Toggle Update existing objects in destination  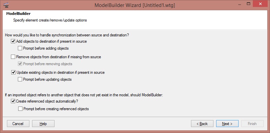13,72
